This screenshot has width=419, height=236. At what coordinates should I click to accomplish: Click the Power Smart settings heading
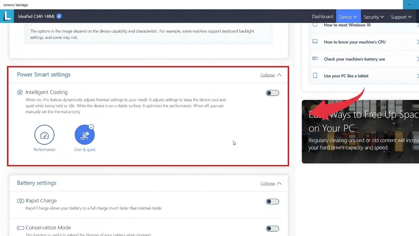[x=44, y=74]
